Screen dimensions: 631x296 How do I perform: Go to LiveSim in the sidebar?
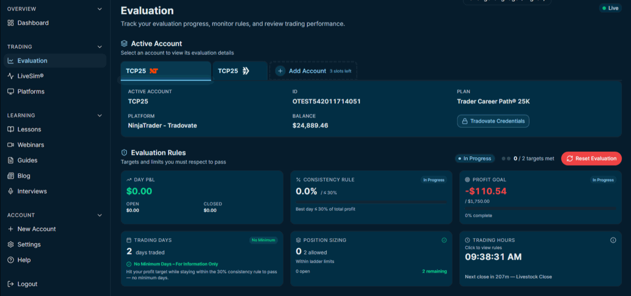(x=55, y=76)
